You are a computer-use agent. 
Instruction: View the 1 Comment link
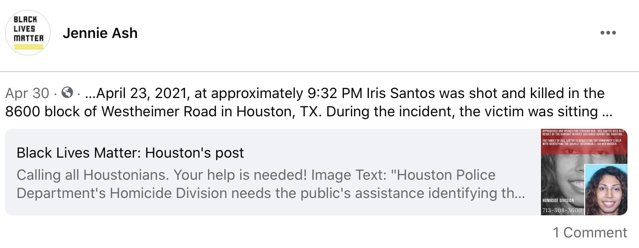(x=590, y=233)
